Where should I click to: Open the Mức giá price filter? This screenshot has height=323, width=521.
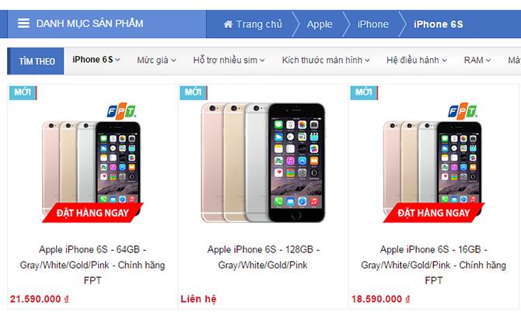point(156,60)
